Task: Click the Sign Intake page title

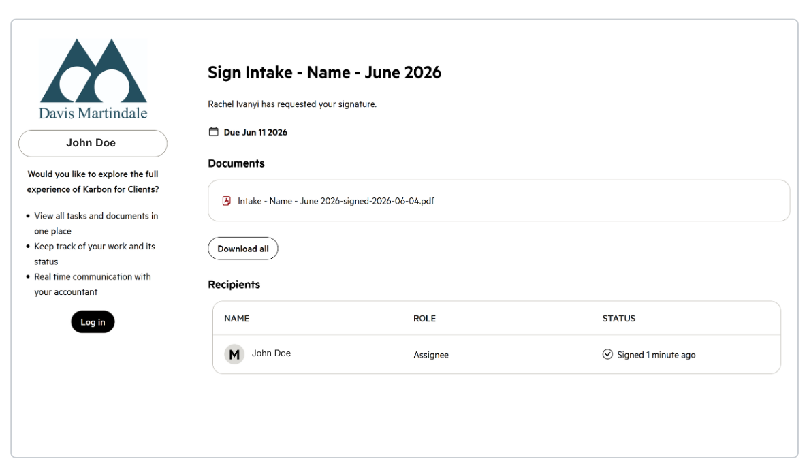Action: point(325,72)
